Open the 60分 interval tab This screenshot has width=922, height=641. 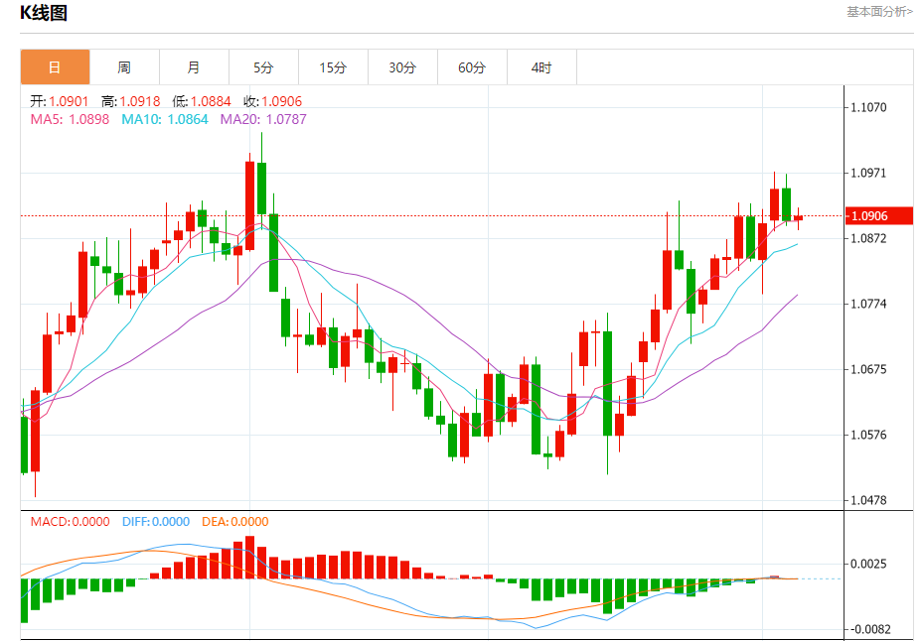(x=472, y=67)
